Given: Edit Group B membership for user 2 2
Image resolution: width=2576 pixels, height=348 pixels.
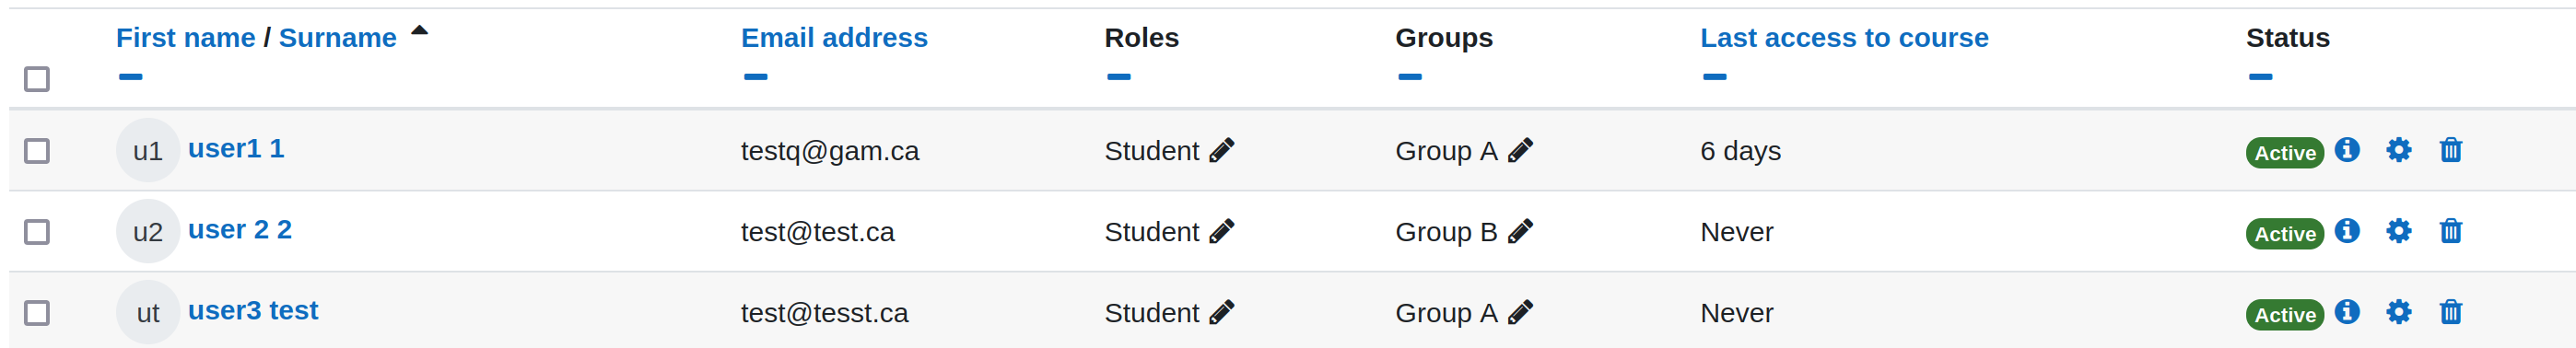Looking at the screenshot, I should (1520, 232).
